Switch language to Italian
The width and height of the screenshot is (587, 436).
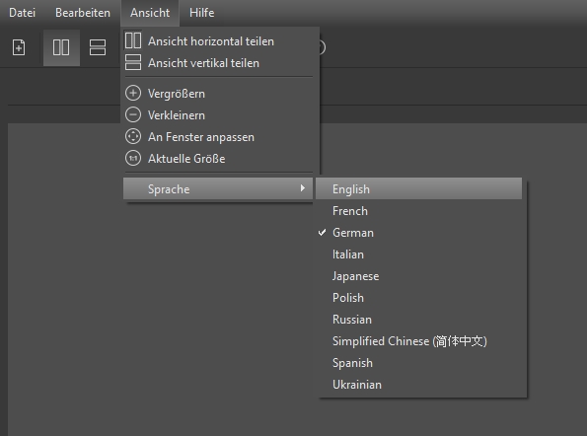click(418, 254)
